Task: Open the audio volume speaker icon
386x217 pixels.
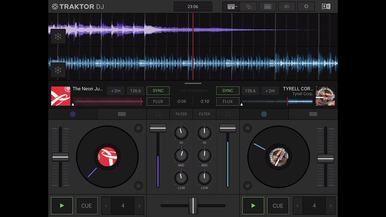Action: [x=287, y=7]
